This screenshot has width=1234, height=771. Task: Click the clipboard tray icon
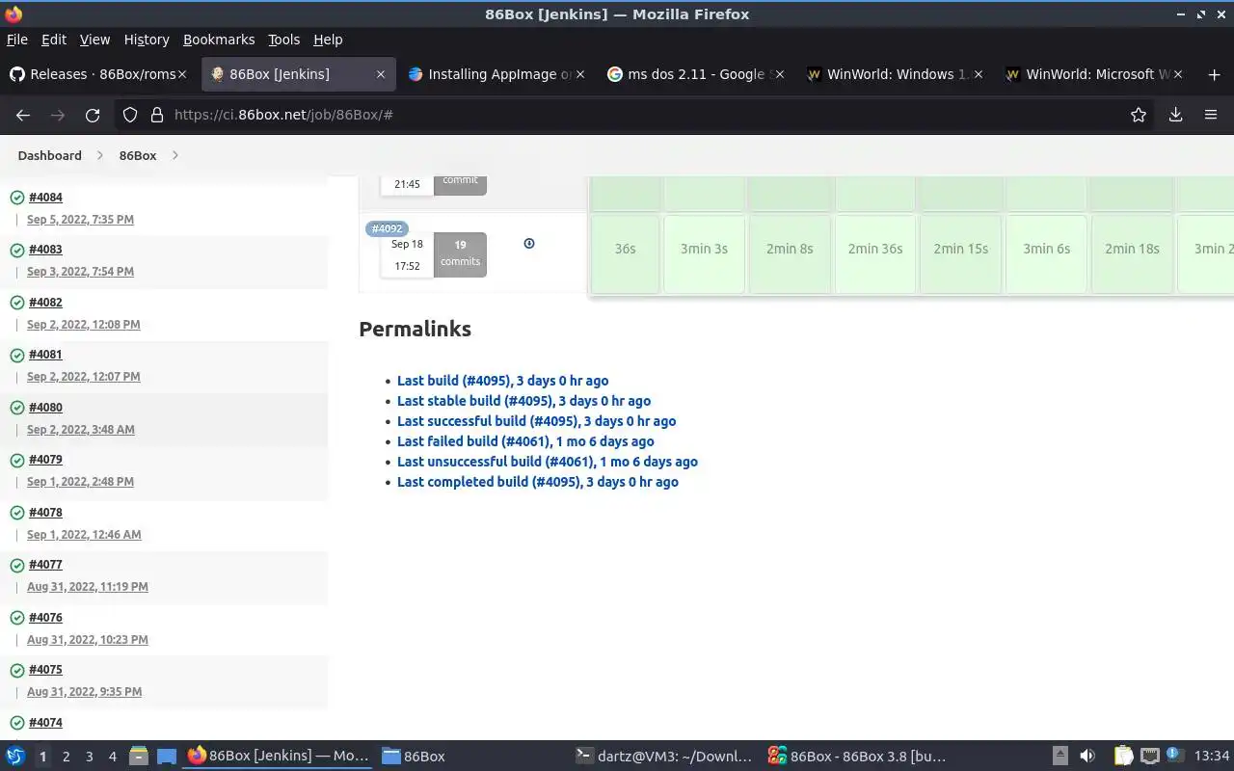(1123, 756)
